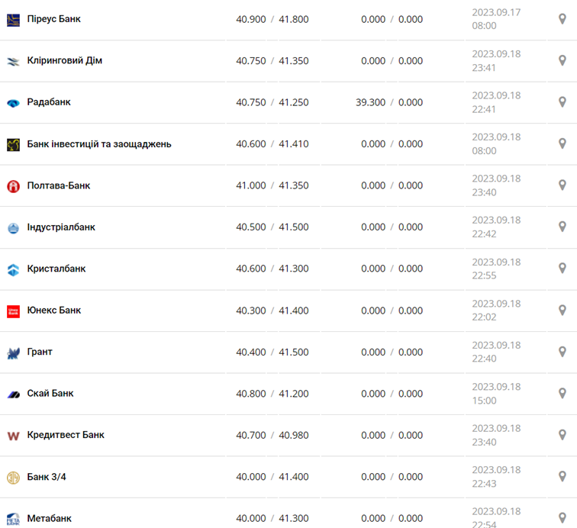Open Банк інвестицій та заощаджень link
Viewport: 577px width, 528px height.
98,143
